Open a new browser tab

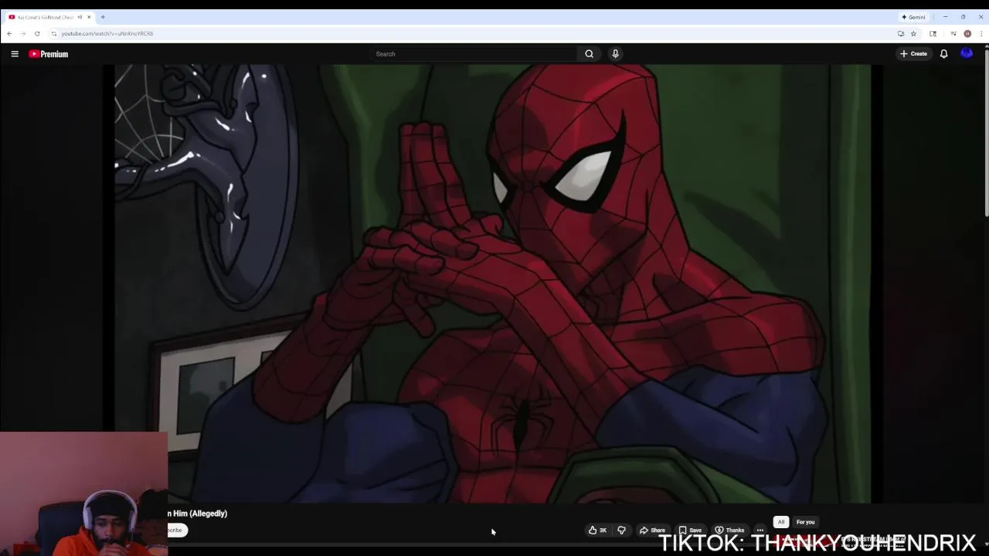pyautogui.click(x=103, y=17)
